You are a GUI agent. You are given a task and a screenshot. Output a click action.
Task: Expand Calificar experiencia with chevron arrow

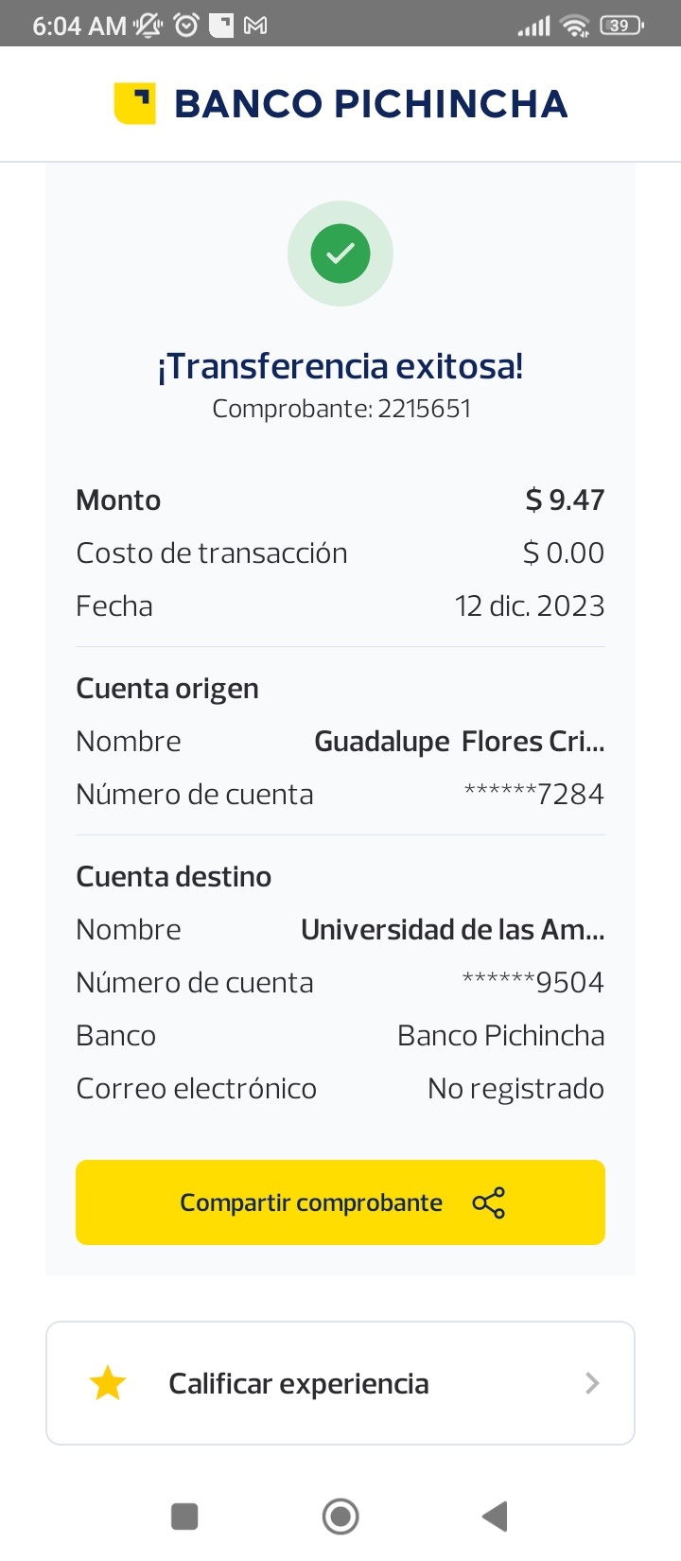tap(592, 1383)
